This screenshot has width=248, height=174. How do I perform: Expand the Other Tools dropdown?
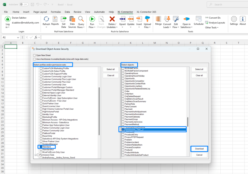point(212,27)
